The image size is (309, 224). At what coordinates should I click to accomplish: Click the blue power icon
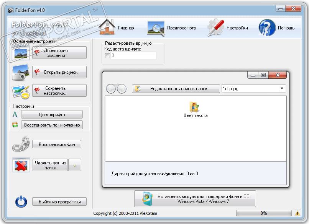21,201
